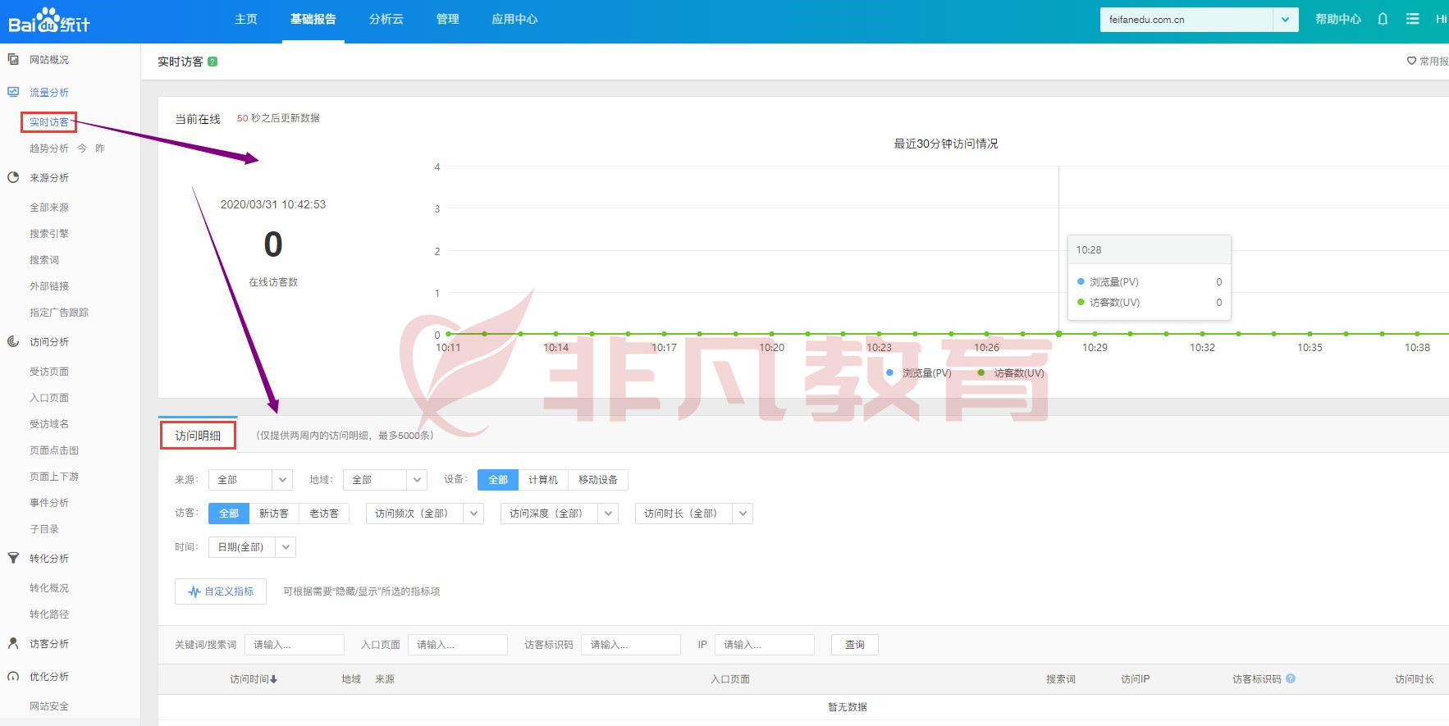Screen dimensions: 1449x726
Task: Click the 关键词/搜索词 input field
Action: tap(295, 645)
